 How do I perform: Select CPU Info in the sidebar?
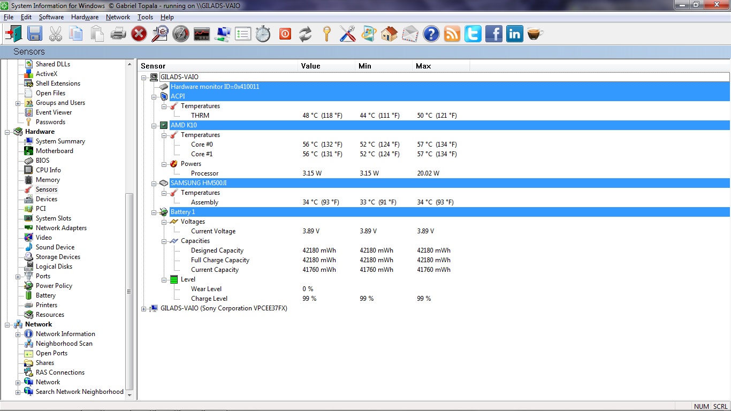coord(48,170)
